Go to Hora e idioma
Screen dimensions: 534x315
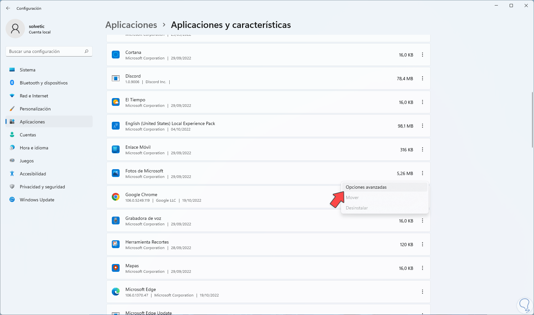49,148
